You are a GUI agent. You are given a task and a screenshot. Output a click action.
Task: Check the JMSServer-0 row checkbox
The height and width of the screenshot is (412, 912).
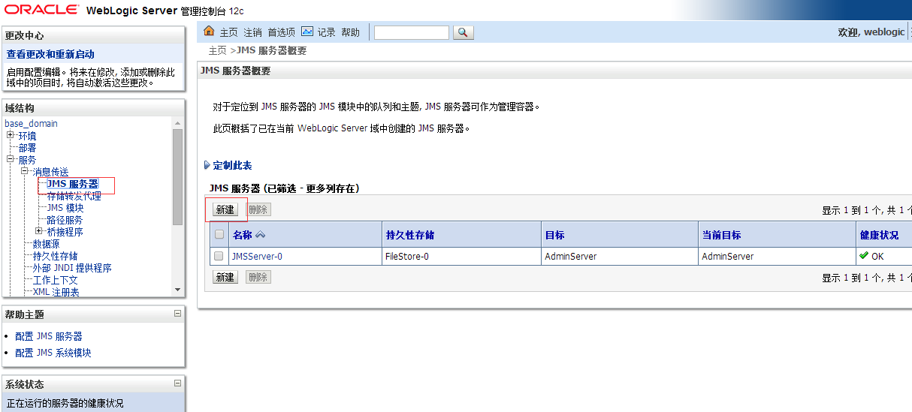pos(219,256)
